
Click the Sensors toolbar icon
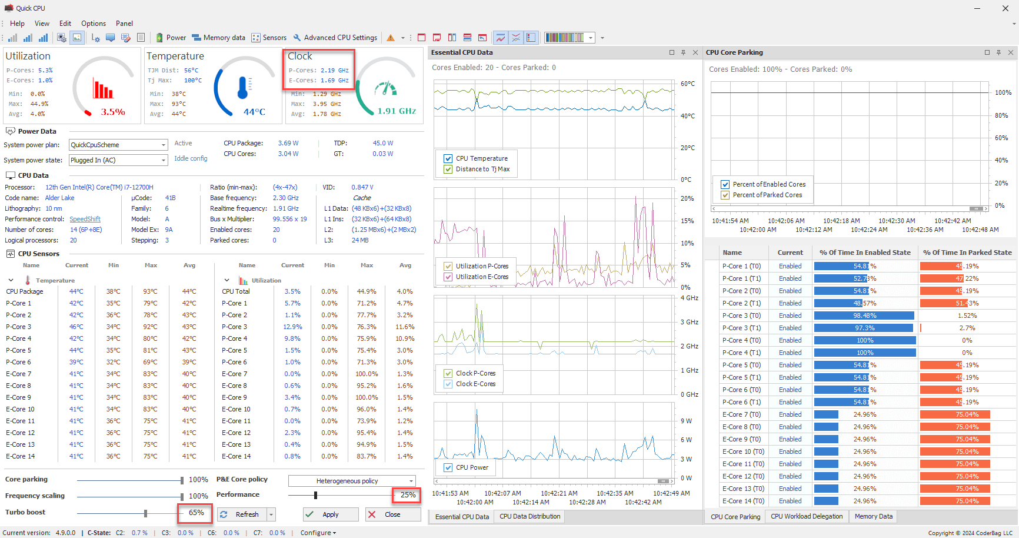pyautogui.click(x=269, y=38)
